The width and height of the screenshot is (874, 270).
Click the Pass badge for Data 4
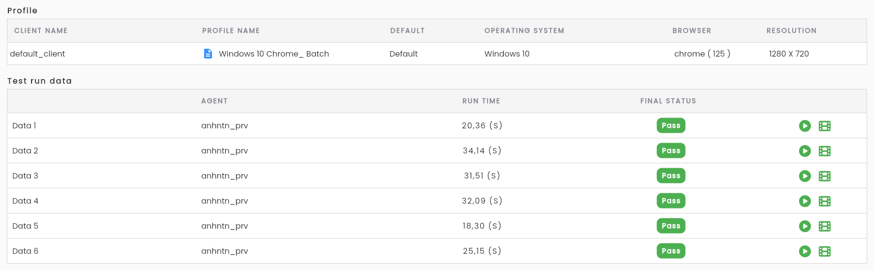(671, 201)
